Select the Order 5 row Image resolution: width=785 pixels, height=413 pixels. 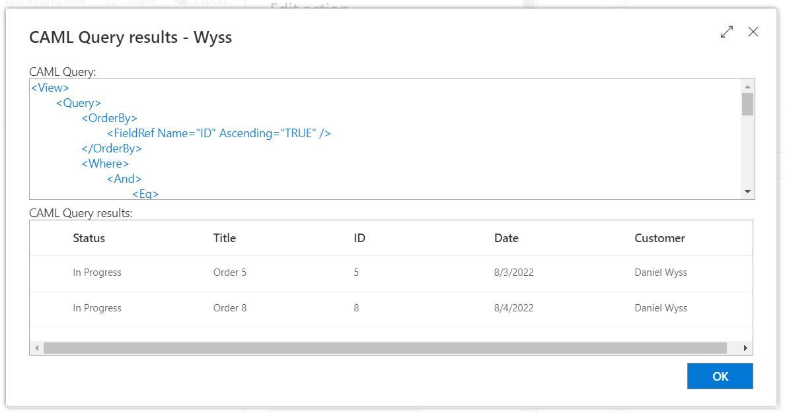[x=229, y=272]
